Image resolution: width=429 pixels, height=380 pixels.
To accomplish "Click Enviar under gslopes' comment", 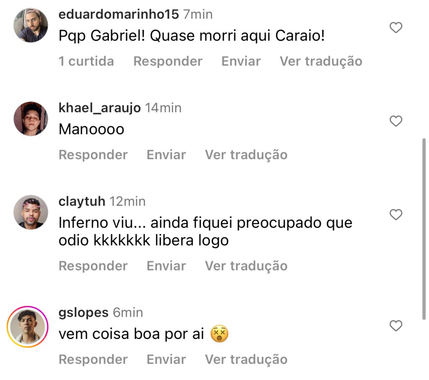I will pyautogui.click(x=166, y=359).
